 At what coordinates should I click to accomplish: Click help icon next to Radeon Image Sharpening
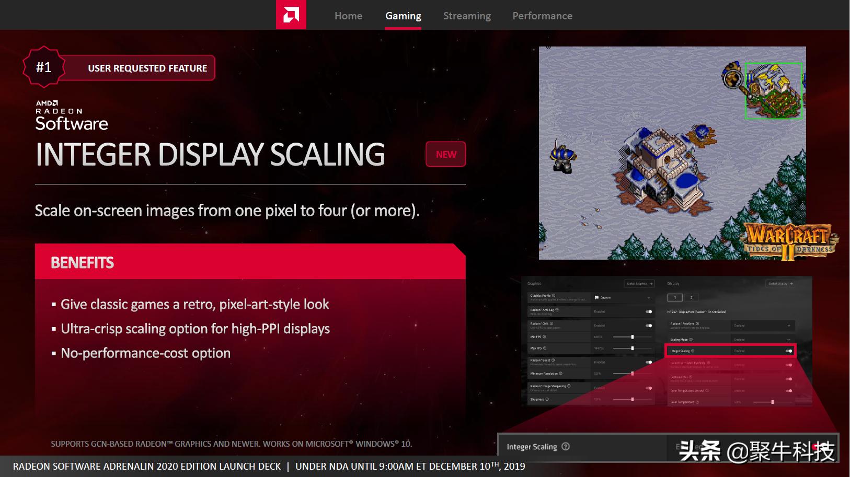[x=569, y=386]
